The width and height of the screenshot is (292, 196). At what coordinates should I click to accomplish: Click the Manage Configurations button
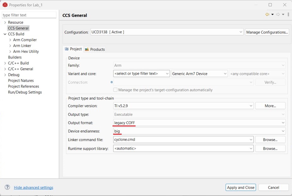click(267, 32)
